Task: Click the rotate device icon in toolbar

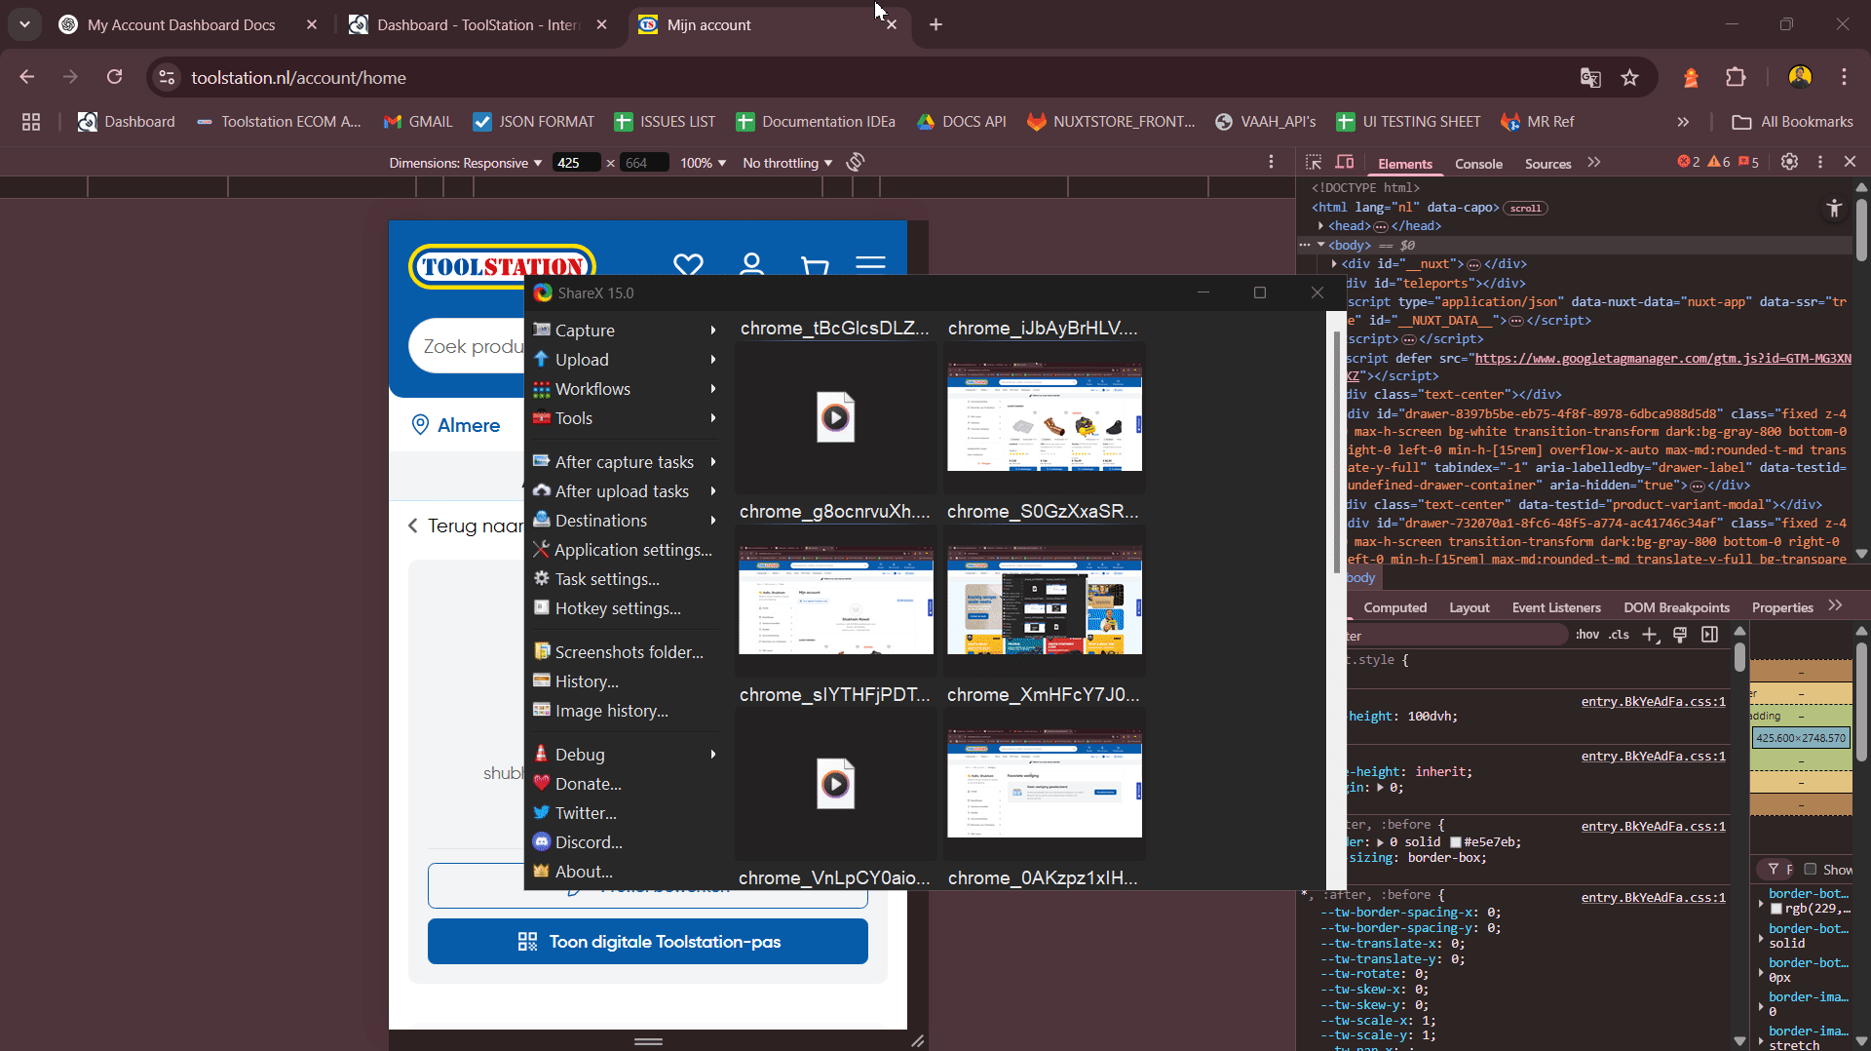Action: tap(856, 163)
